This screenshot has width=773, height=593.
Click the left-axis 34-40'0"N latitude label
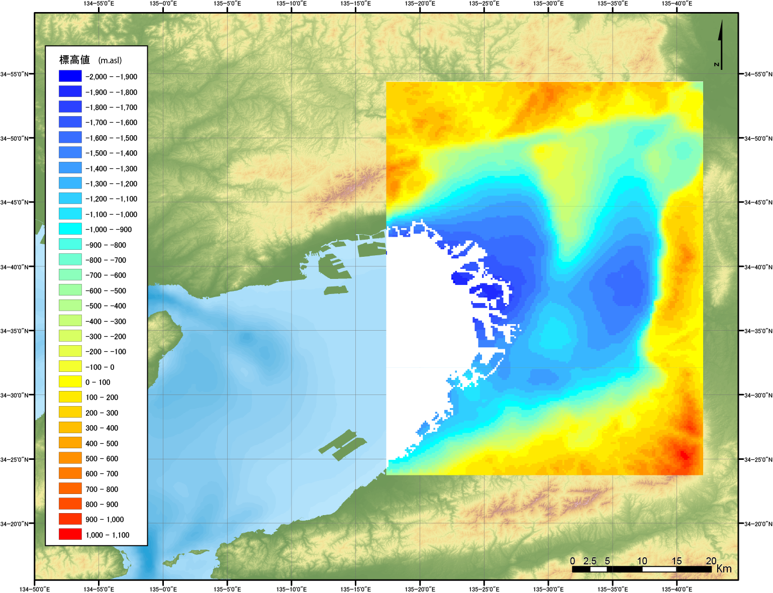pos(14,267)
